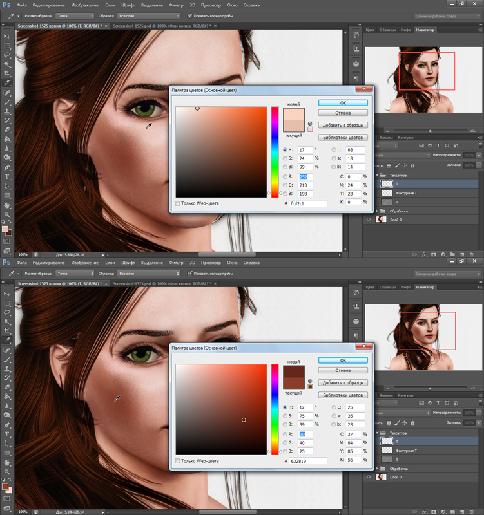
Task: Select the Brush tool in the upper window
Action: tap(7, 102)
